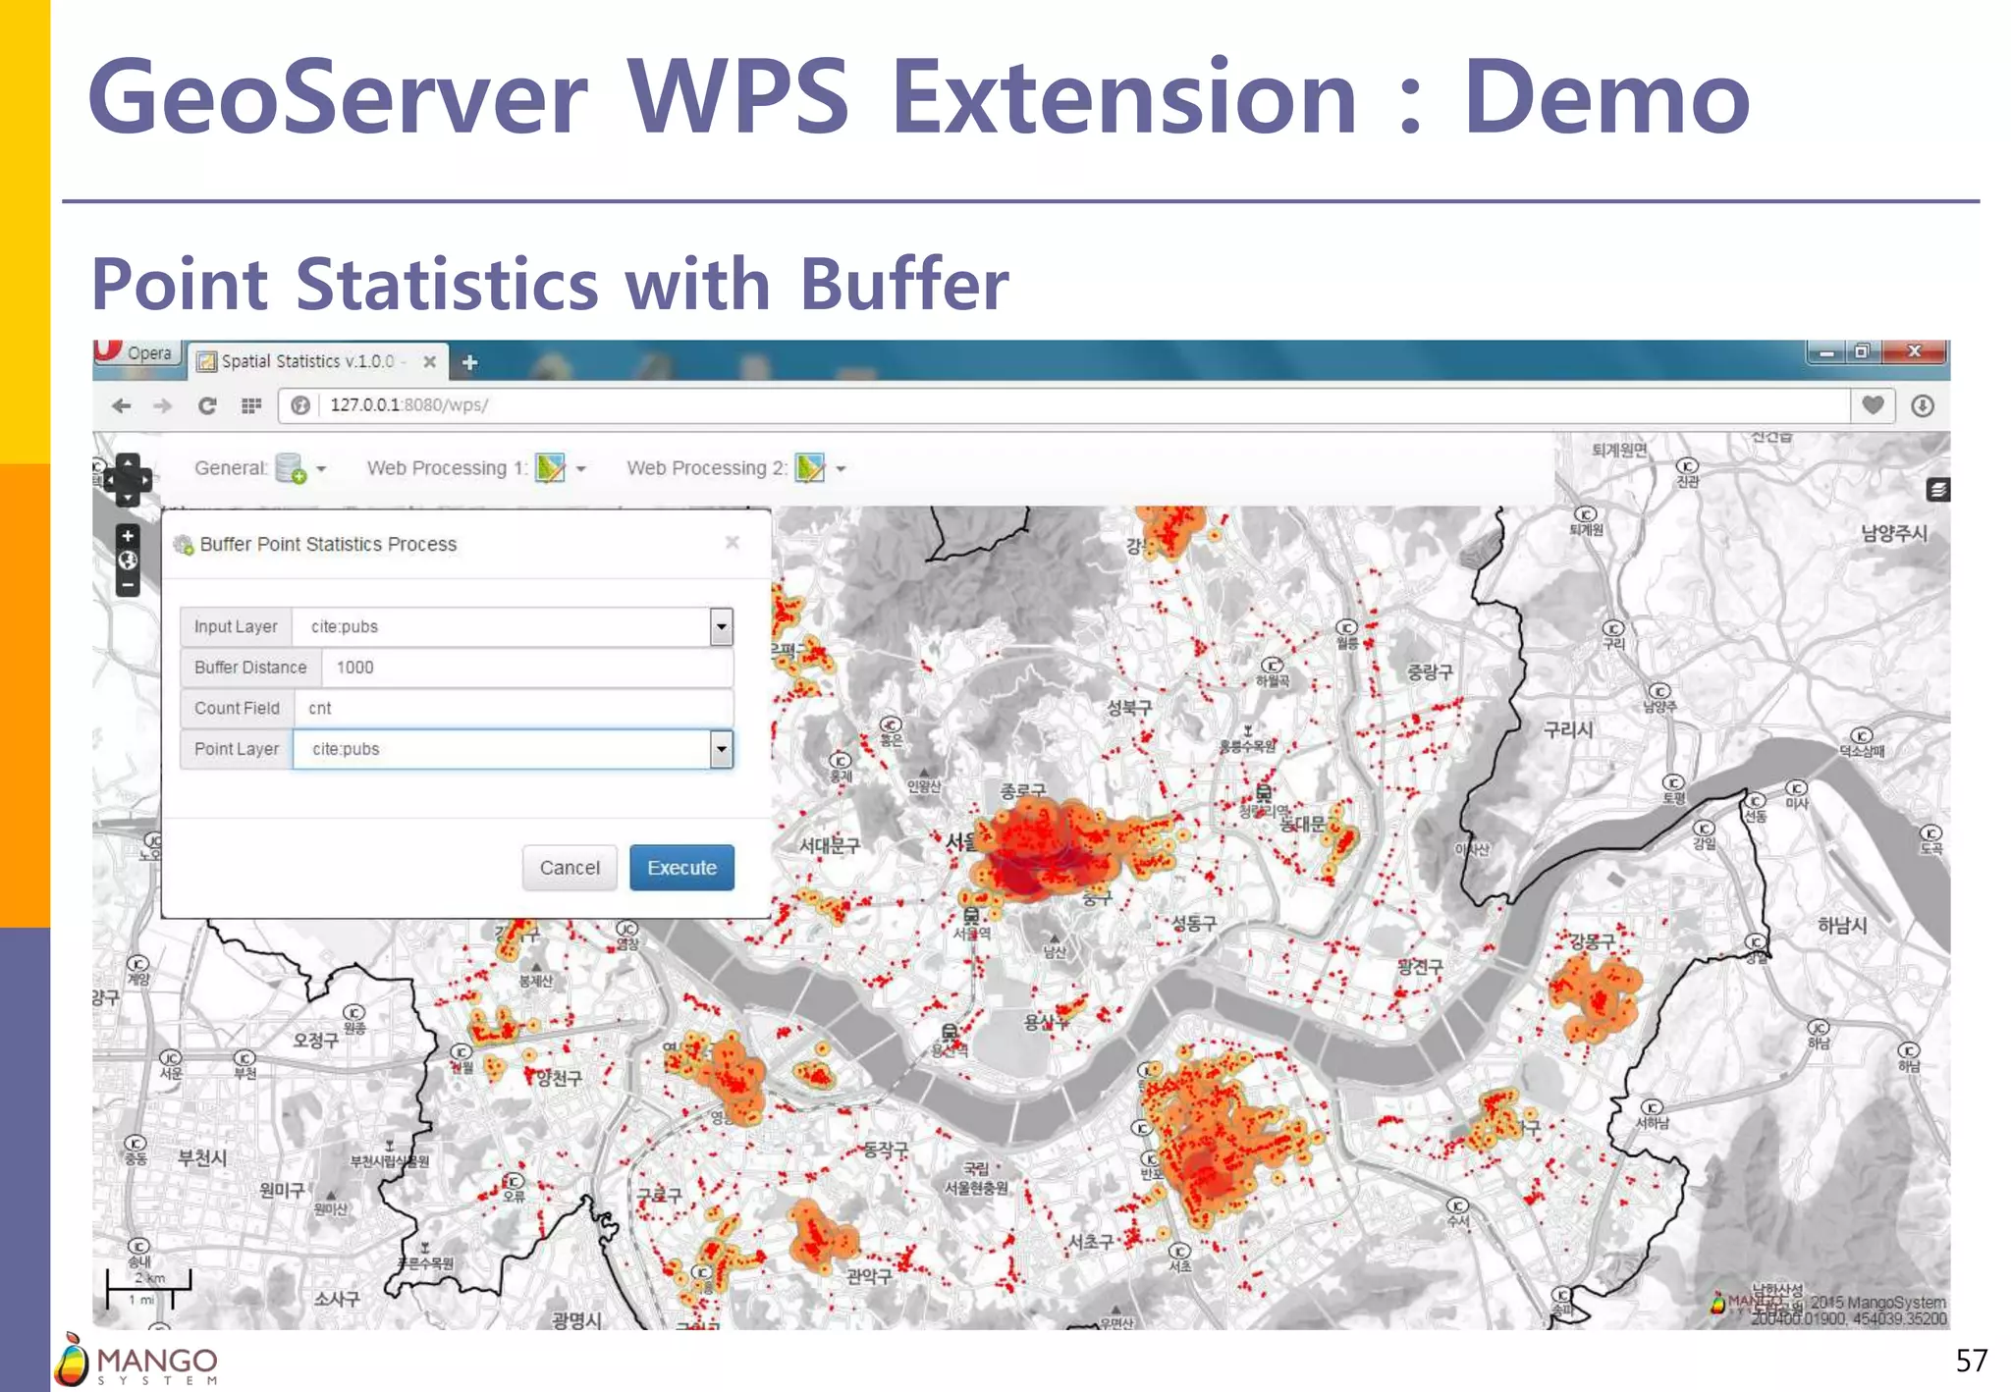This screenshot has width=2011, height=1392.
Task: Zoom in the map with plus button
Action: click(x=128, y=536)
